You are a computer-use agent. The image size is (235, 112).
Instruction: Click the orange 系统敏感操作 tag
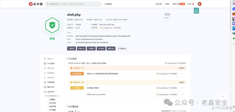(x=77, y=74)
